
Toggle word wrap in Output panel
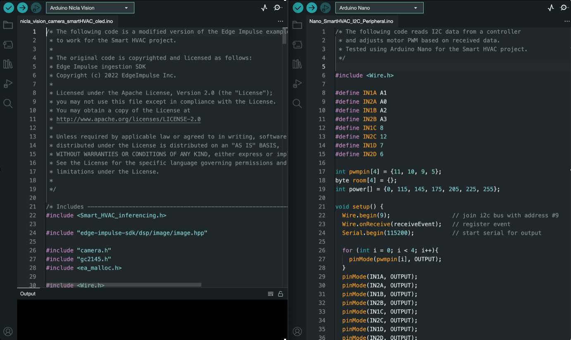point(270,294)
